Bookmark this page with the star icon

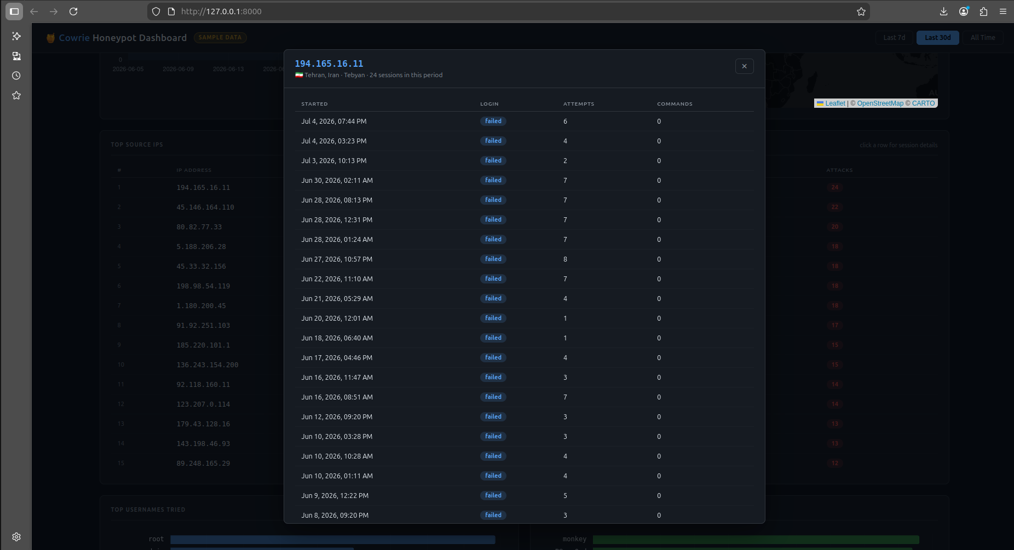pos(861,11)
